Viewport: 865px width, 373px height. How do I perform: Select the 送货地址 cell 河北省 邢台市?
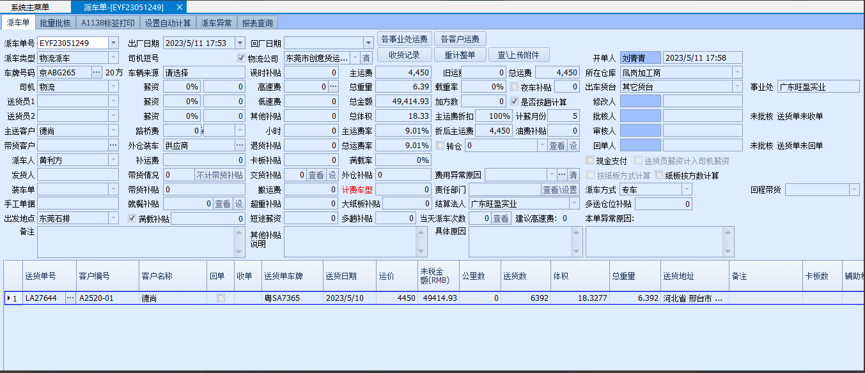click(695, 298)
